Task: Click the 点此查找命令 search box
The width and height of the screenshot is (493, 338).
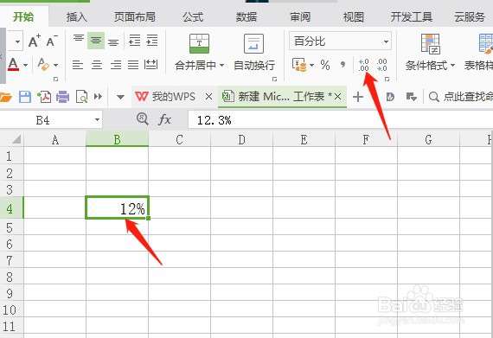Action: [461, 97]
